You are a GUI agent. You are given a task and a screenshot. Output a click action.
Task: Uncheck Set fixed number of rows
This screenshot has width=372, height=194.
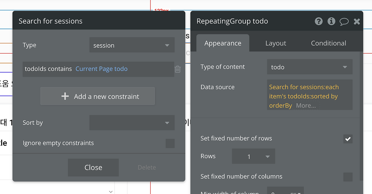tap(348, 139)
